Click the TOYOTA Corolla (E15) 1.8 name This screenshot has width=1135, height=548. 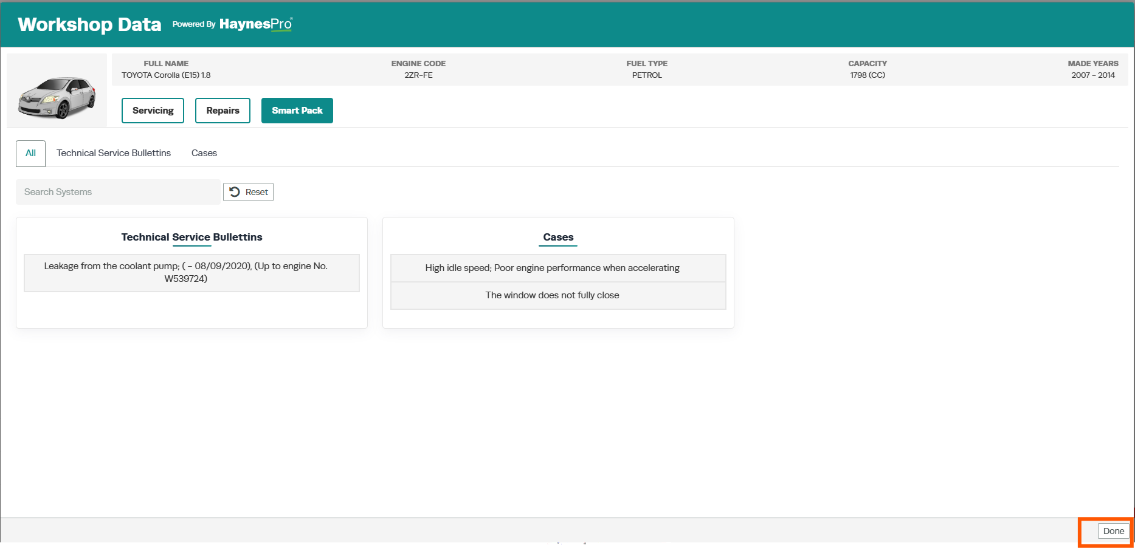166,75
